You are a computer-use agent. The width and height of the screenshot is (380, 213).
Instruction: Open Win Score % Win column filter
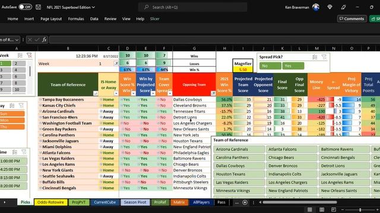(x=133, y=93)
